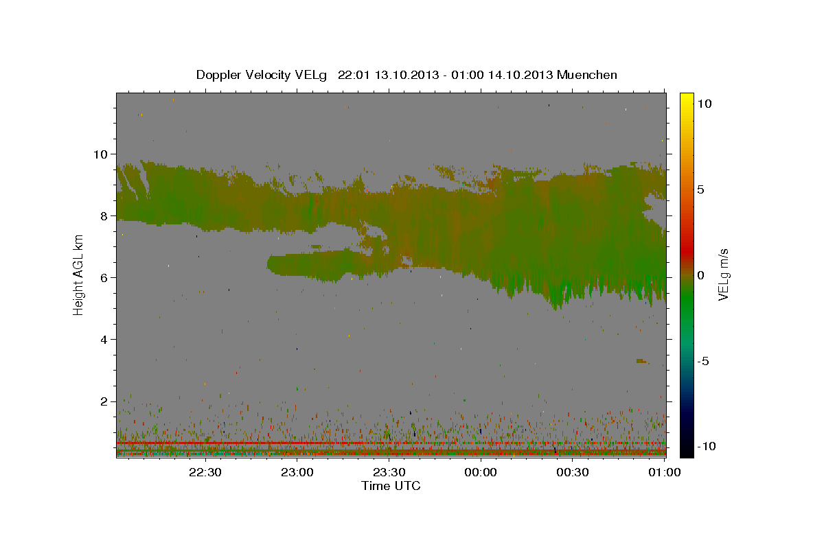This screenshot has height=549, width=824.
Task: Click the 22:30 time tick label
Action: pyautogui.click(x=205, y=473)
